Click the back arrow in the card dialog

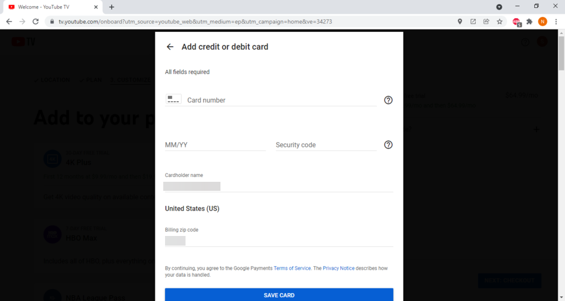[170, 47]
